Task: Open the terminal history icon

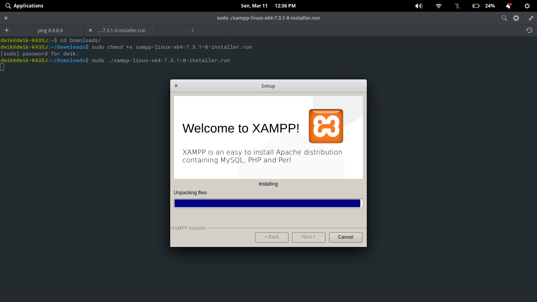Action: click(529, 30)
